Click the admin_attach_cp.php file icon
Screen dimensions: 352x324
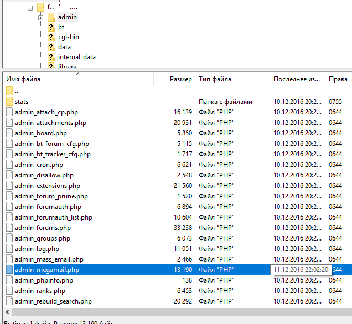pos(9,112)
